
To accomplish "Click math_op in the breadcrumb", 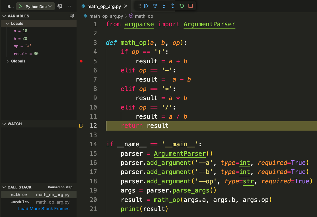I will (144, 16).
